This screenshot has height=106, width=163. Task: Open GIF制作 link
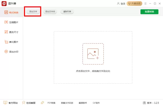[96, 103]
